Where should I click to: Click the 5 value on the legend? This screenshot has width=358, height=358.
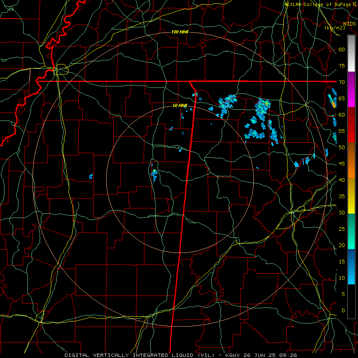click(343, 294)
